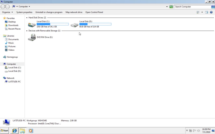Screen dimensions: 215x134
Task: Click the back navigation arrow
Action: (3, 6)
